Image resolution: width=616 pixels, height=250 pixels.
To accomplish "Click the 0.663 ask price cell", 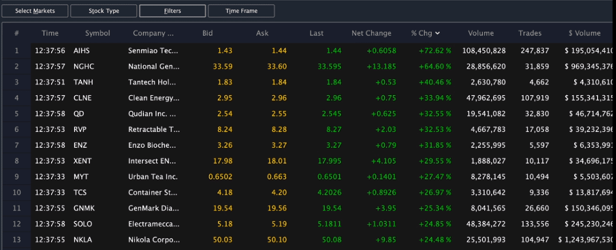I will (277, 177).
